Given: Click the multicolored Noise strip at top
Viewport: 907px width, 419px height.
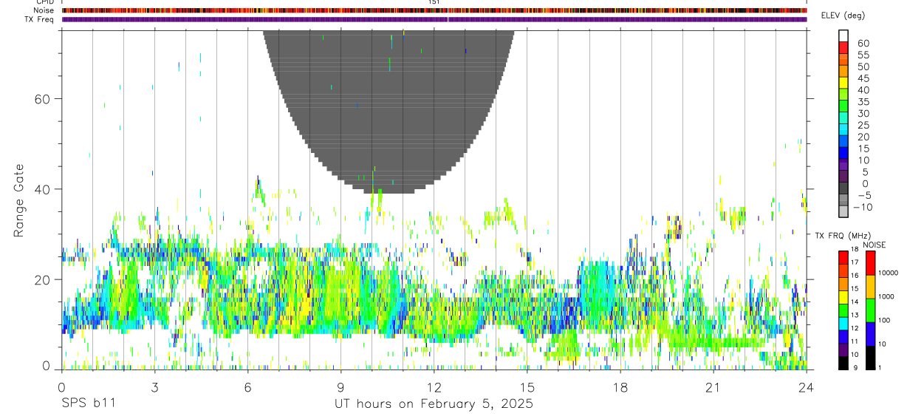Looking at the screenshot, I should [x=434, y=10].
